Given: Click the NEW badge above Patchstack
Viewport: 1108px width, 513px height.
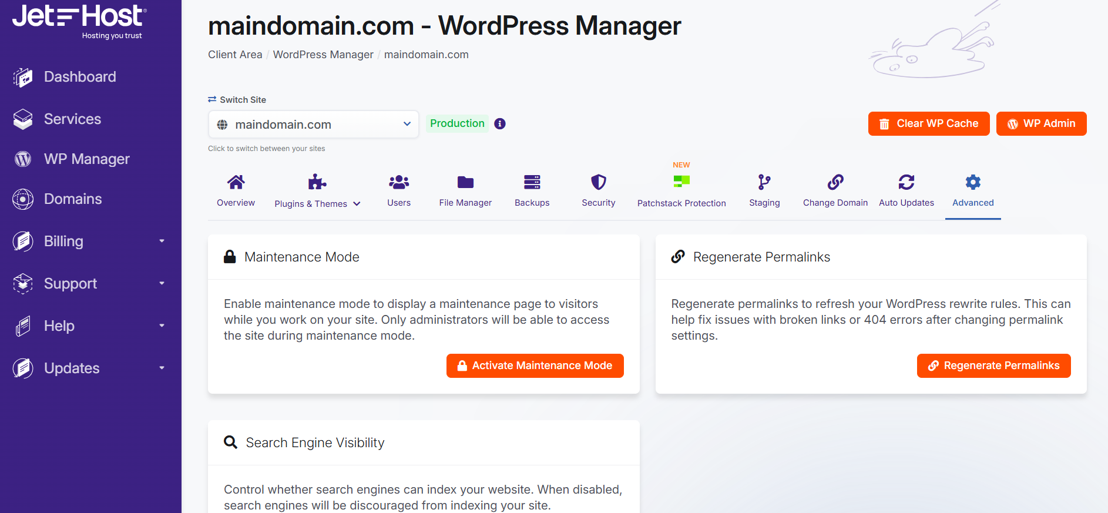Looking at the screenshot, I should [x=681, y=165].
